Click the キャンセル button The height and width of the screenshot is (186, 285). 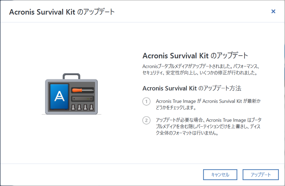pyautogui.click(x=220, y=175)
